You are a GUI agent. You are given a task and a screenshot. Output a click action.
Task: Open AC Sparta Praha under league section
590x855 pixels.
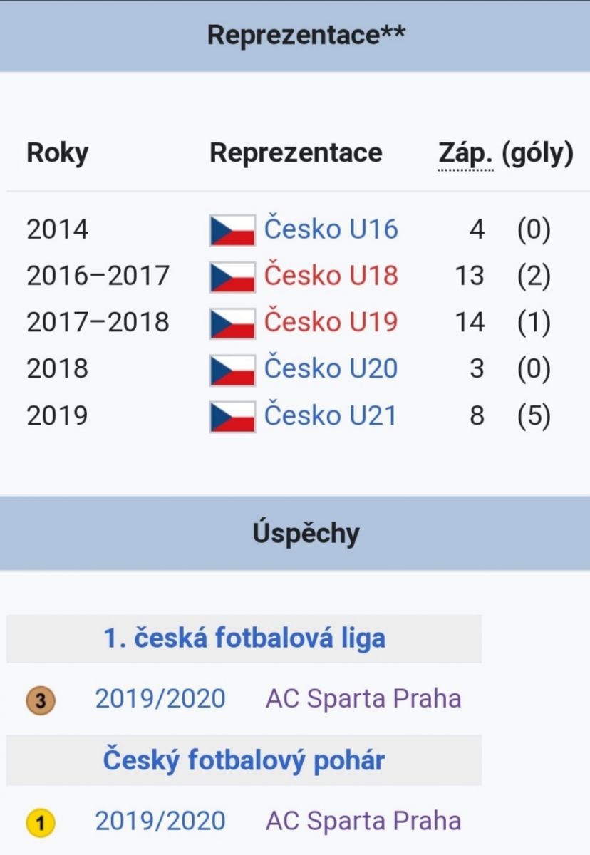click(x=363, y=698)
